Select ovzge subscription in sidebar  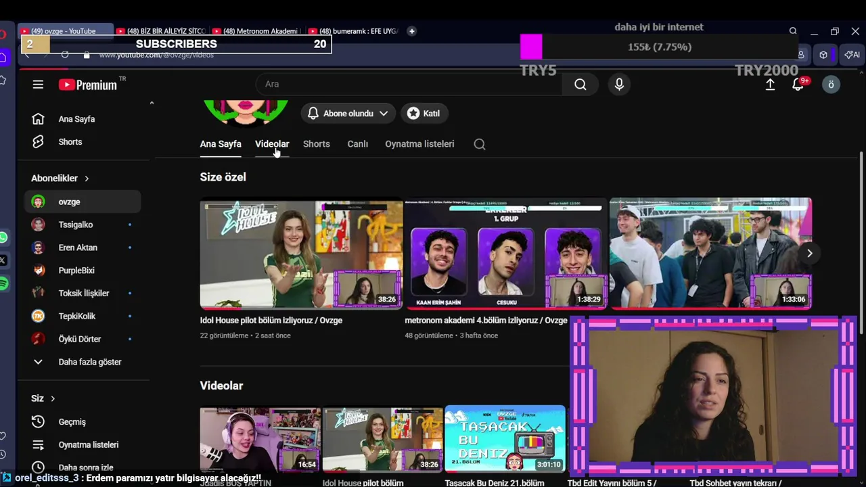click(x=83, y=202)
